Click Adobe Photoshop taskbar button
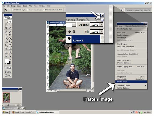 click(47, 112)
